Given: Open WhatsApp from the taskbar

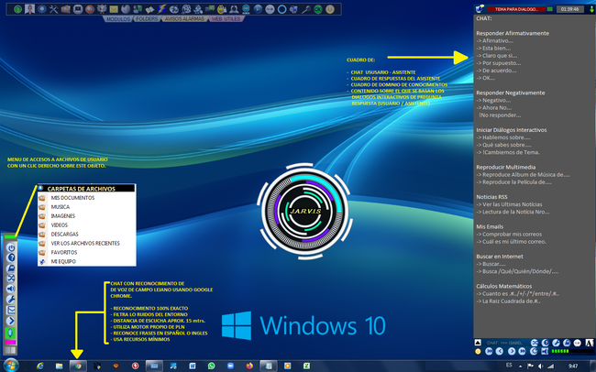Looking at the screenshot, I should 211,366.
